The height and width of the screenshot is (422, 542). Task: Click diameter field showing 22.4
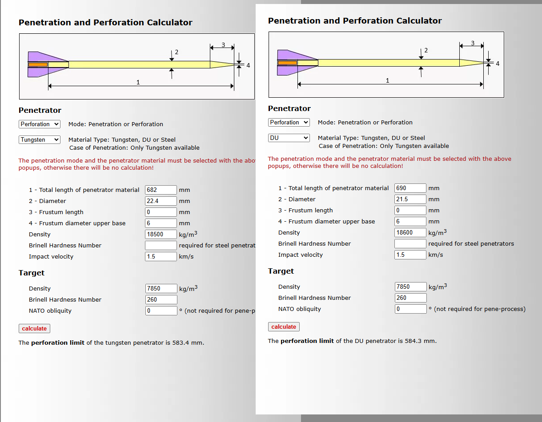click(161, 201)
